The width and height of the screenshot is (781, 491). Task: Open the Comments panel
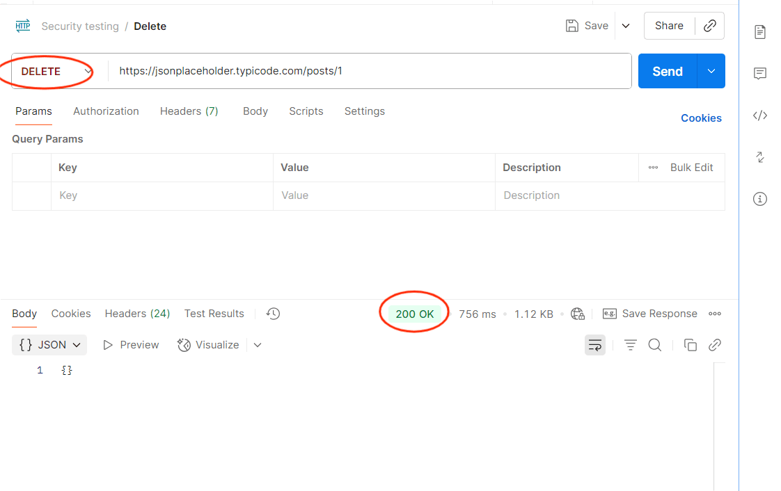click(x=759, y=74)
